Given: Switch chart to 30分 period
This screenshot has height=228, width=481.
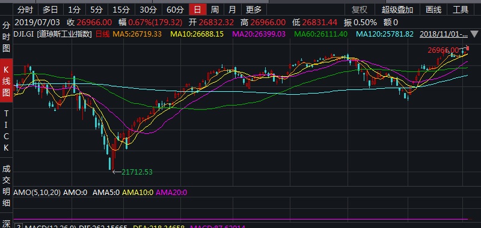Looking at the screenshot, I should click(x=148, y=10).
